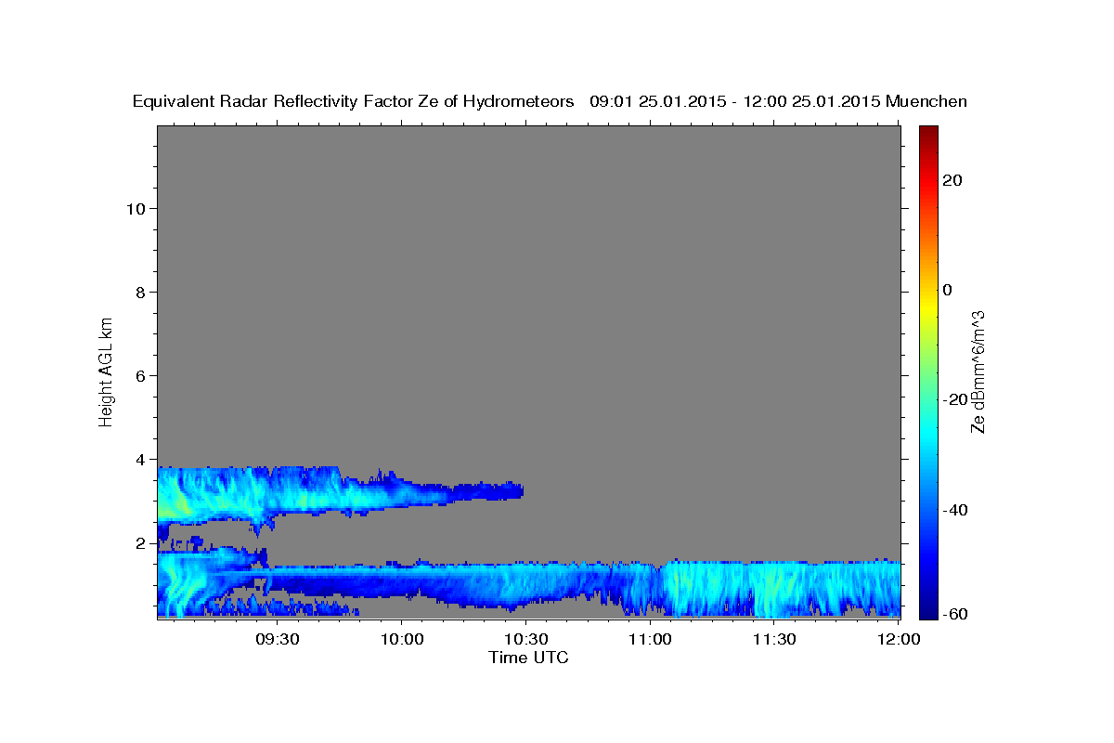Click the 10:00 time tick label
This screenshot has width=1114, height=743.
[x=401, y=639]
